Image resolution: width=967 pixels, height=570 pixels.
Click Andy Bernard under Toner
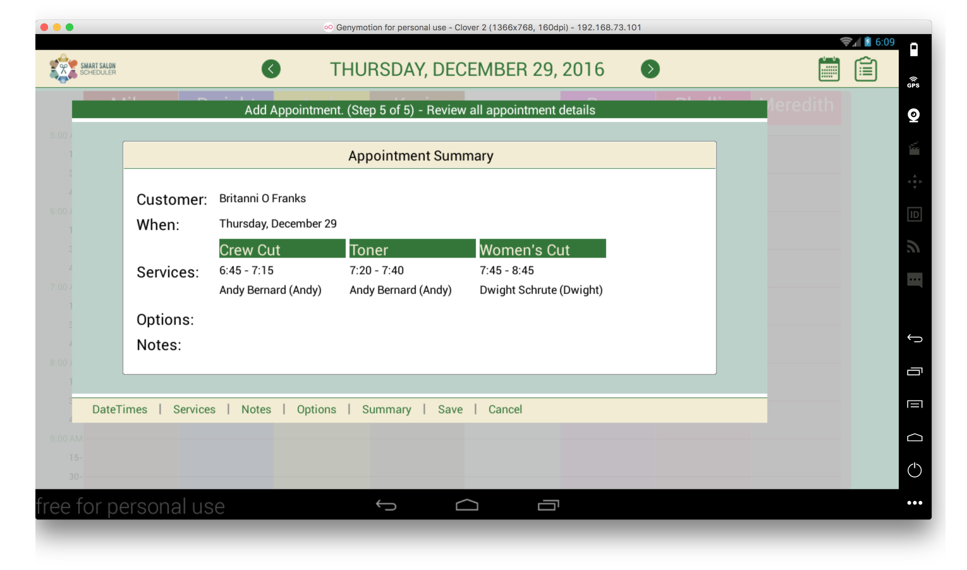[401, 290]
